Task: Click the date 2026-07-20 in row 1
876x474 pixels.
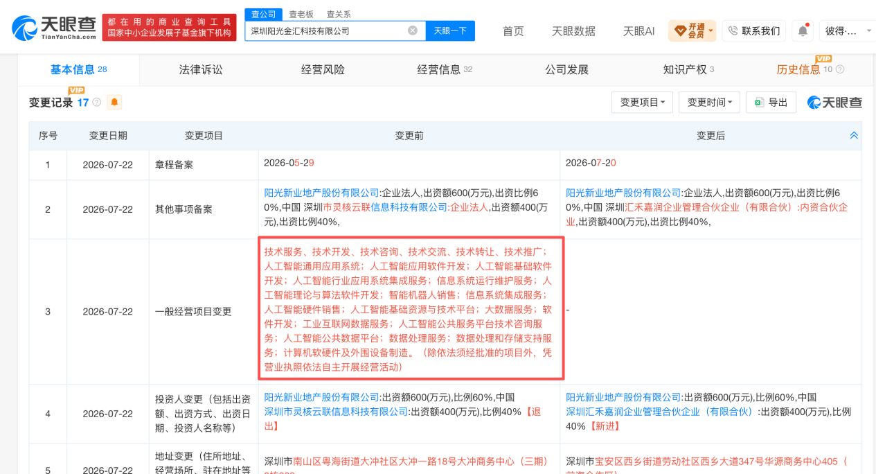Action: (591, 163)
